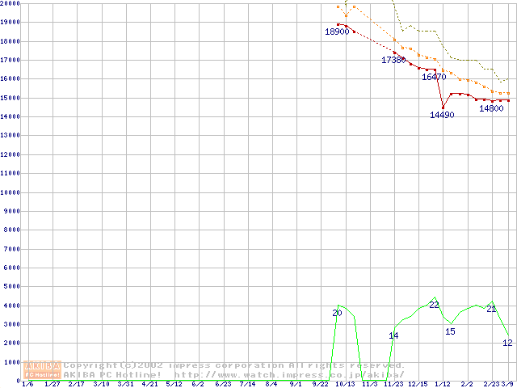Click the orange arrow marker at chart top
517x388 pixels.
347,14
